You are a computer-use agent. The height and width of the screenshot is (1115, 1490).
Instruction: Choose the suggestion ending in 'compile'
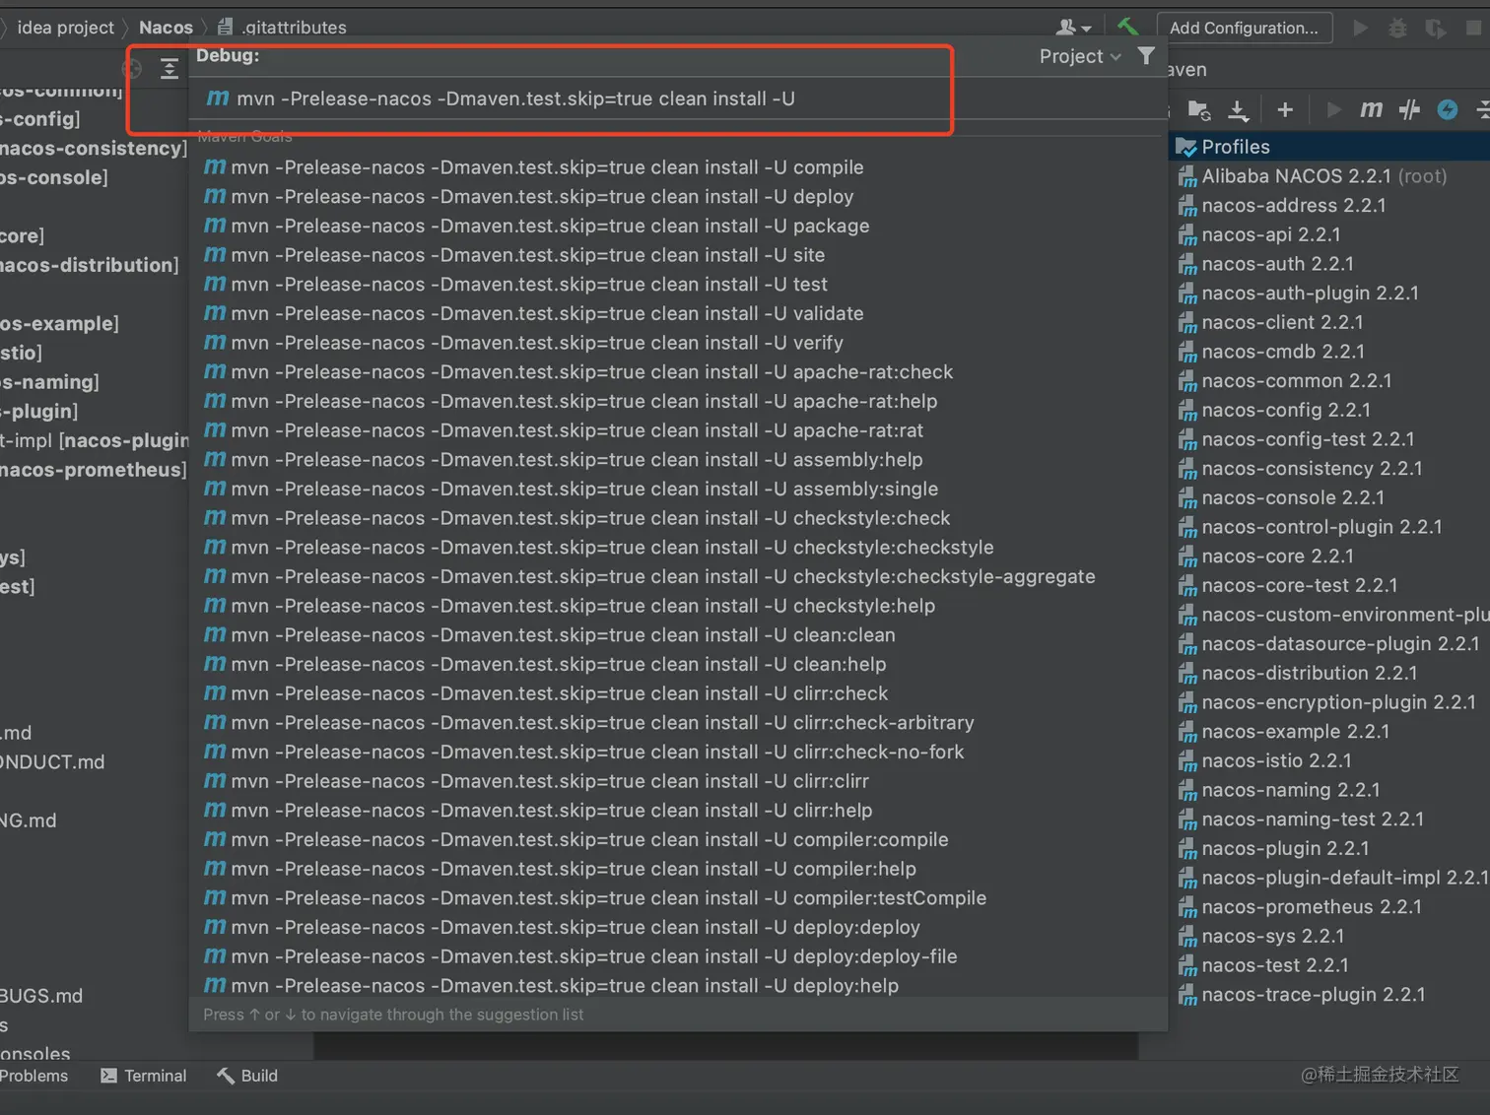[678, 167]
